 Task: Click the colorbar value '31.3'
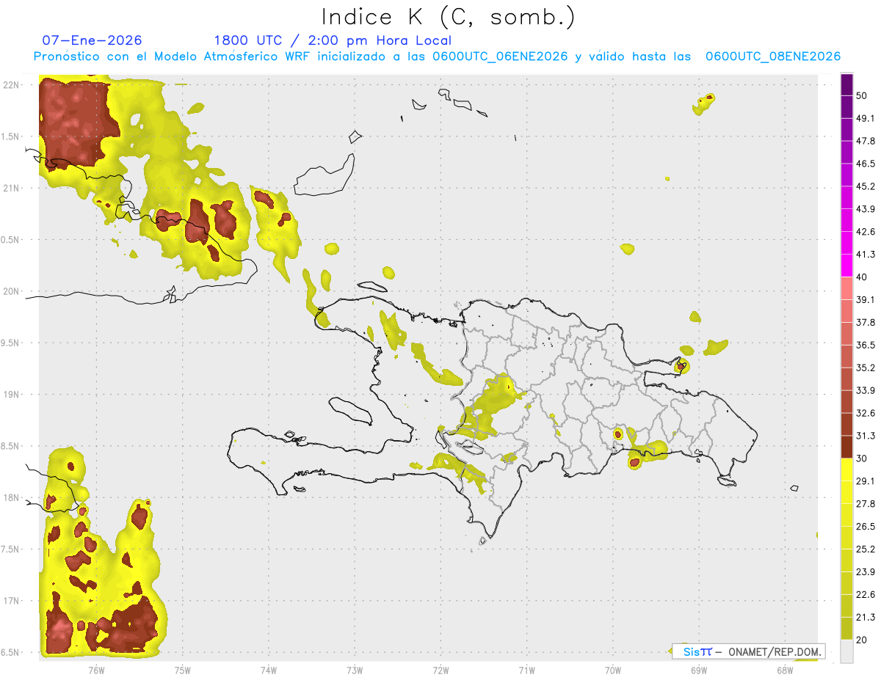pos(866,436)
